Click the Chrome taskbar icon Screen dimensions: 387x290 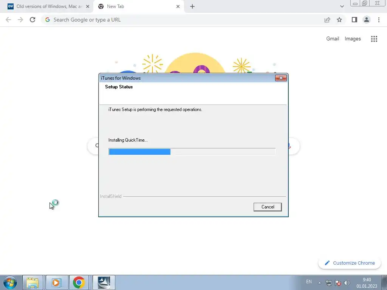[x=79, y=282]
